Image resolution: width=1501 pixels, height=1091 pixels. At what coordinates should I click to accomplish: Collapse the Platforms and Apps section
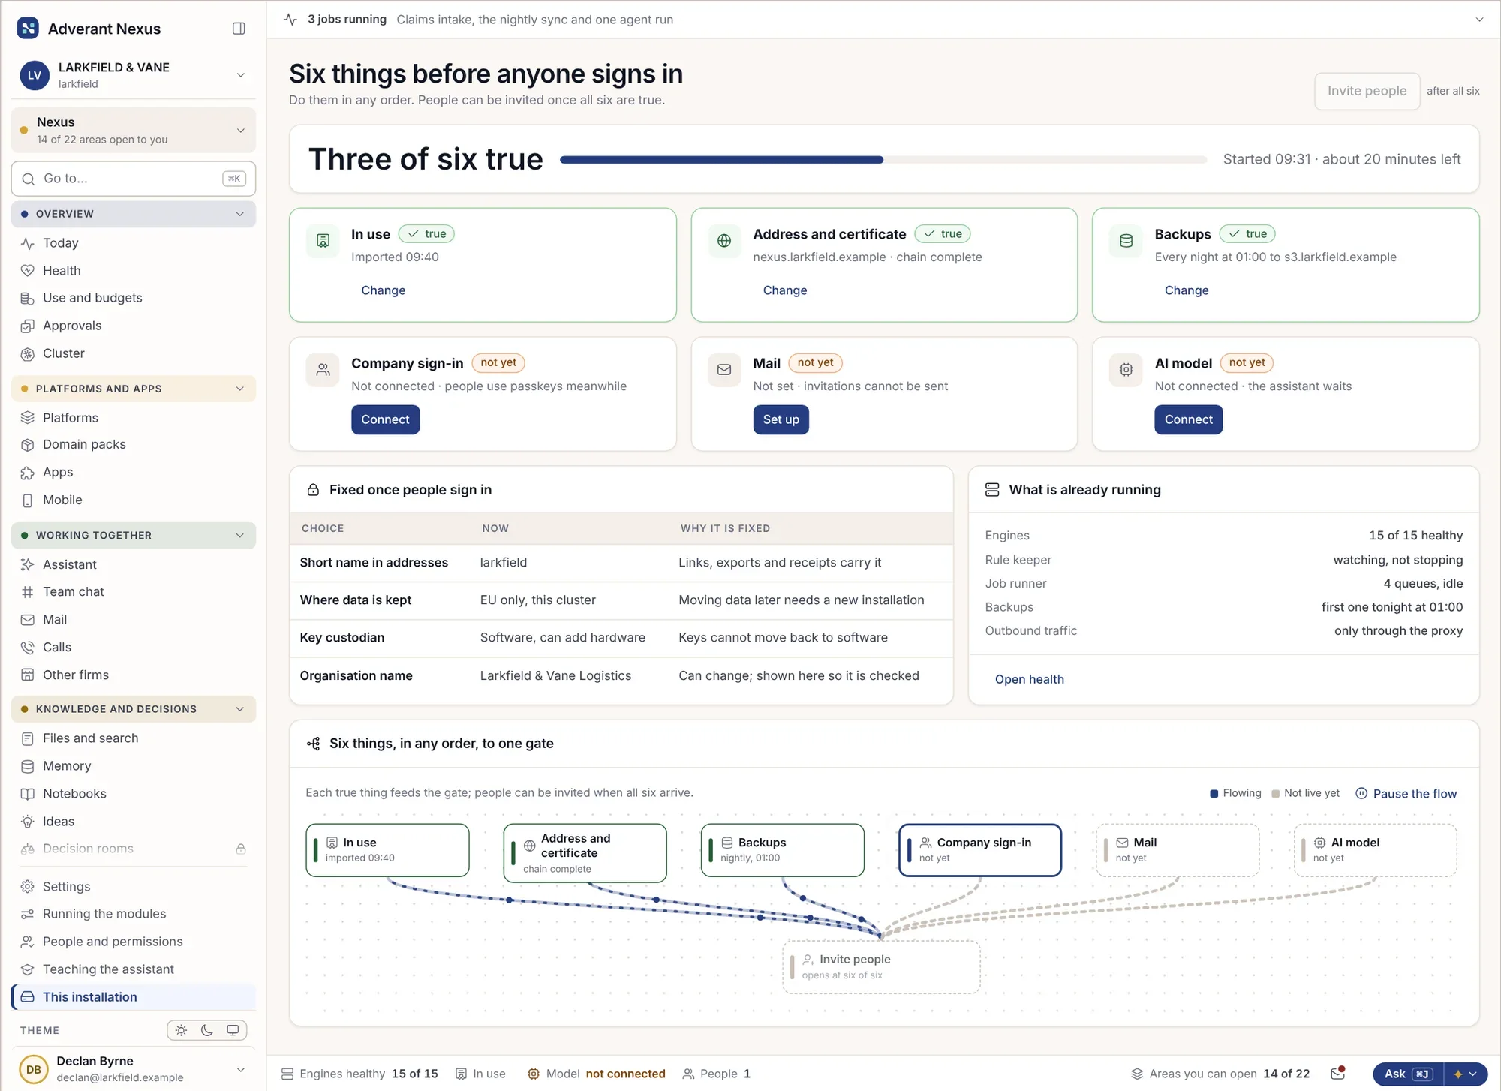point(134,389)
